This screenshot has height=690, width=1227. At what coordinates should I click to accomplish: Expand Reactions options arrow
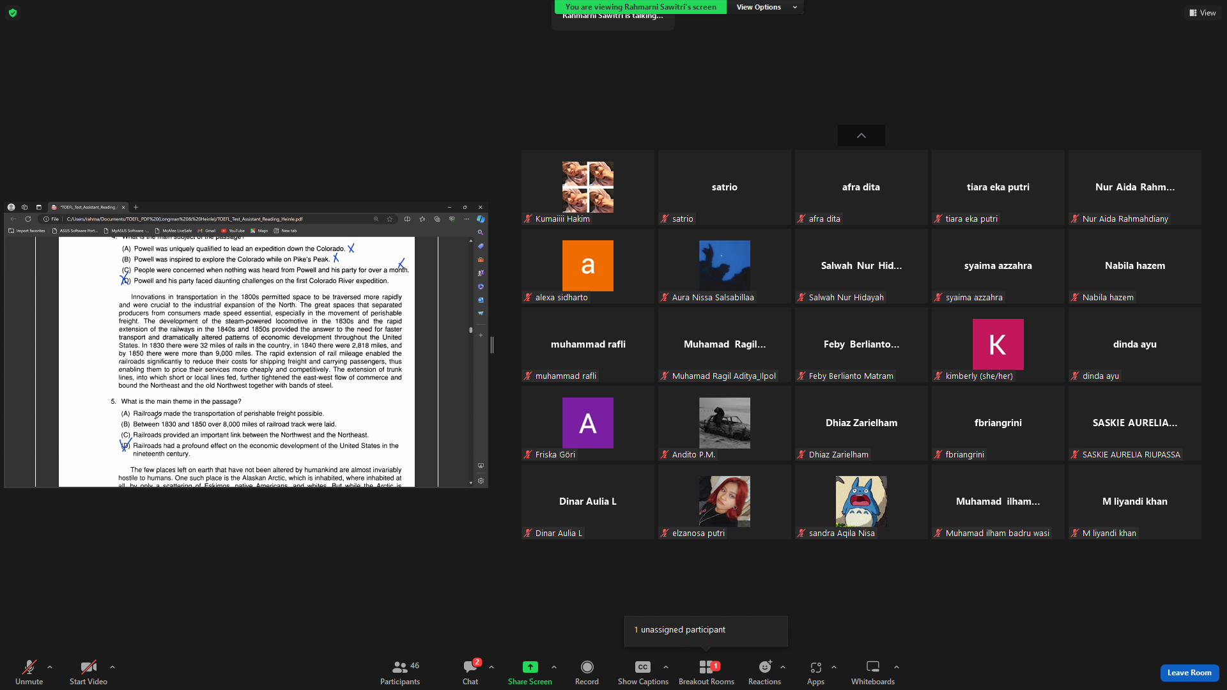783,667
